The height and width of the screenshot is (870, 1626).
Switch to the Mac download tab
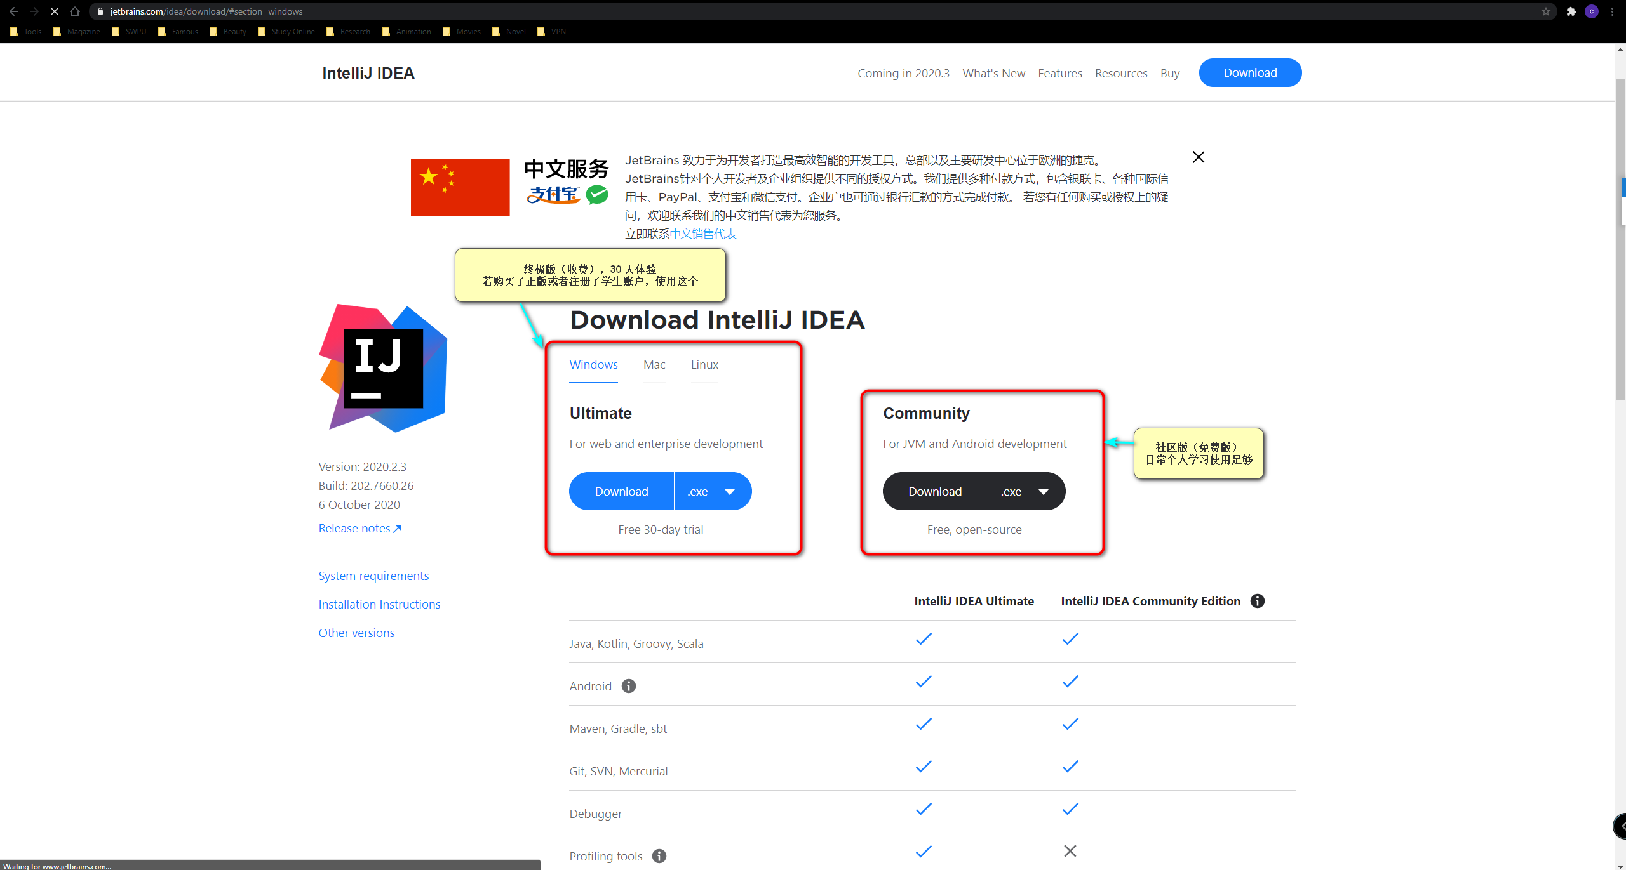[x=653, y=364]
